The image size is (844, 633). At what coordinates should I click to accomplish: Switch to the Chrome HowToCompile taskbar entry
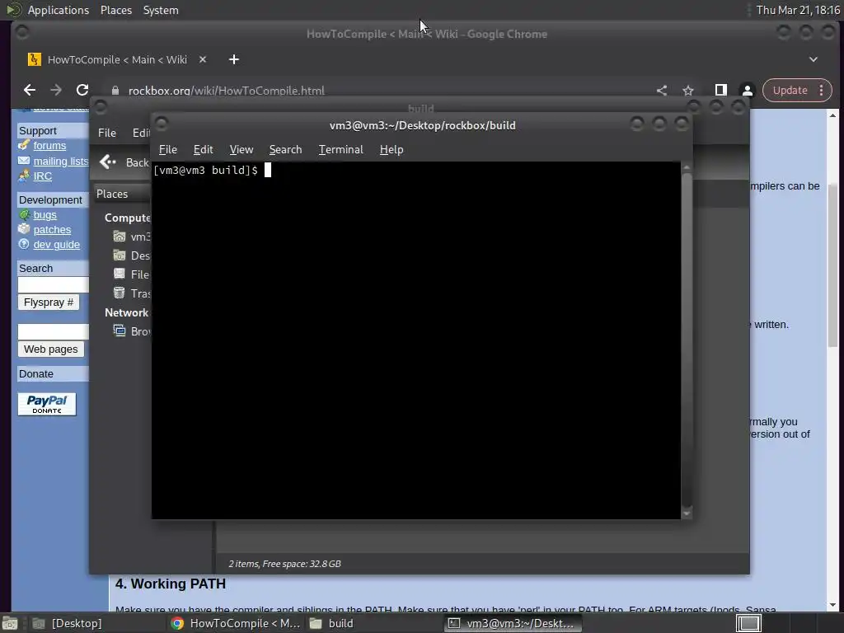[235, 623]
